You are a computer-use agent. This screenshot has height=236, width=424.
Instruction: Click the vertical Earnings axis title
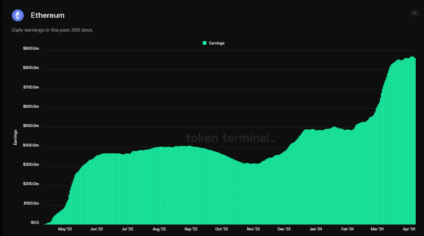15,137
